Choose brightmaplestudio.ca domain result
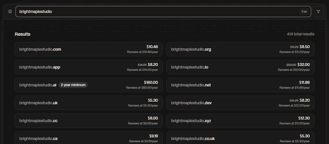The width and height of the screenshot is (329, 144). (x=89, y=138)
